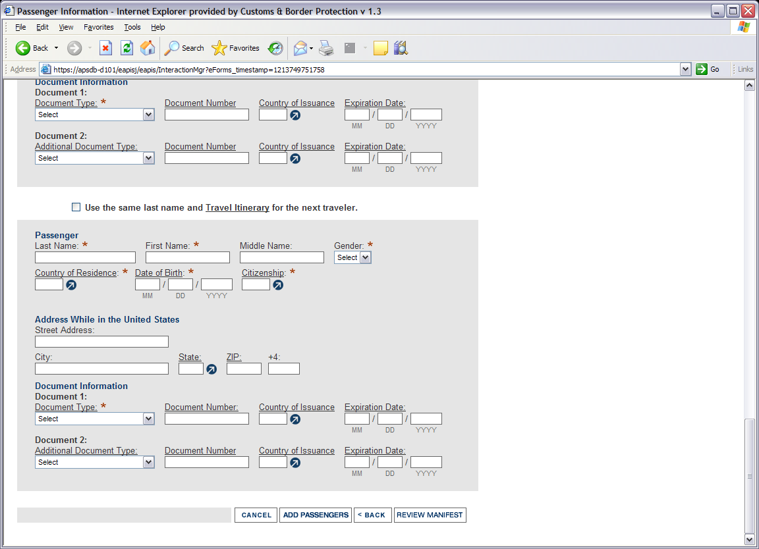Stop page loading with red X icon
Image resolution: width=759 pixels, height=549 pixels.
coord(105,48)
